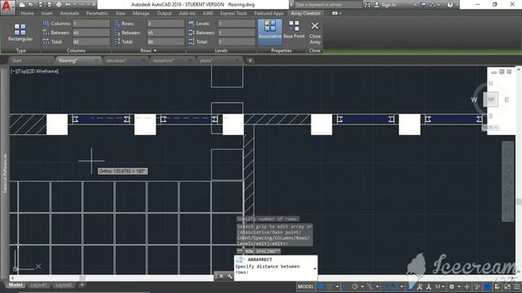Switch to the elevation drawing tab
522x293 pixels.
tap(116, 60)
